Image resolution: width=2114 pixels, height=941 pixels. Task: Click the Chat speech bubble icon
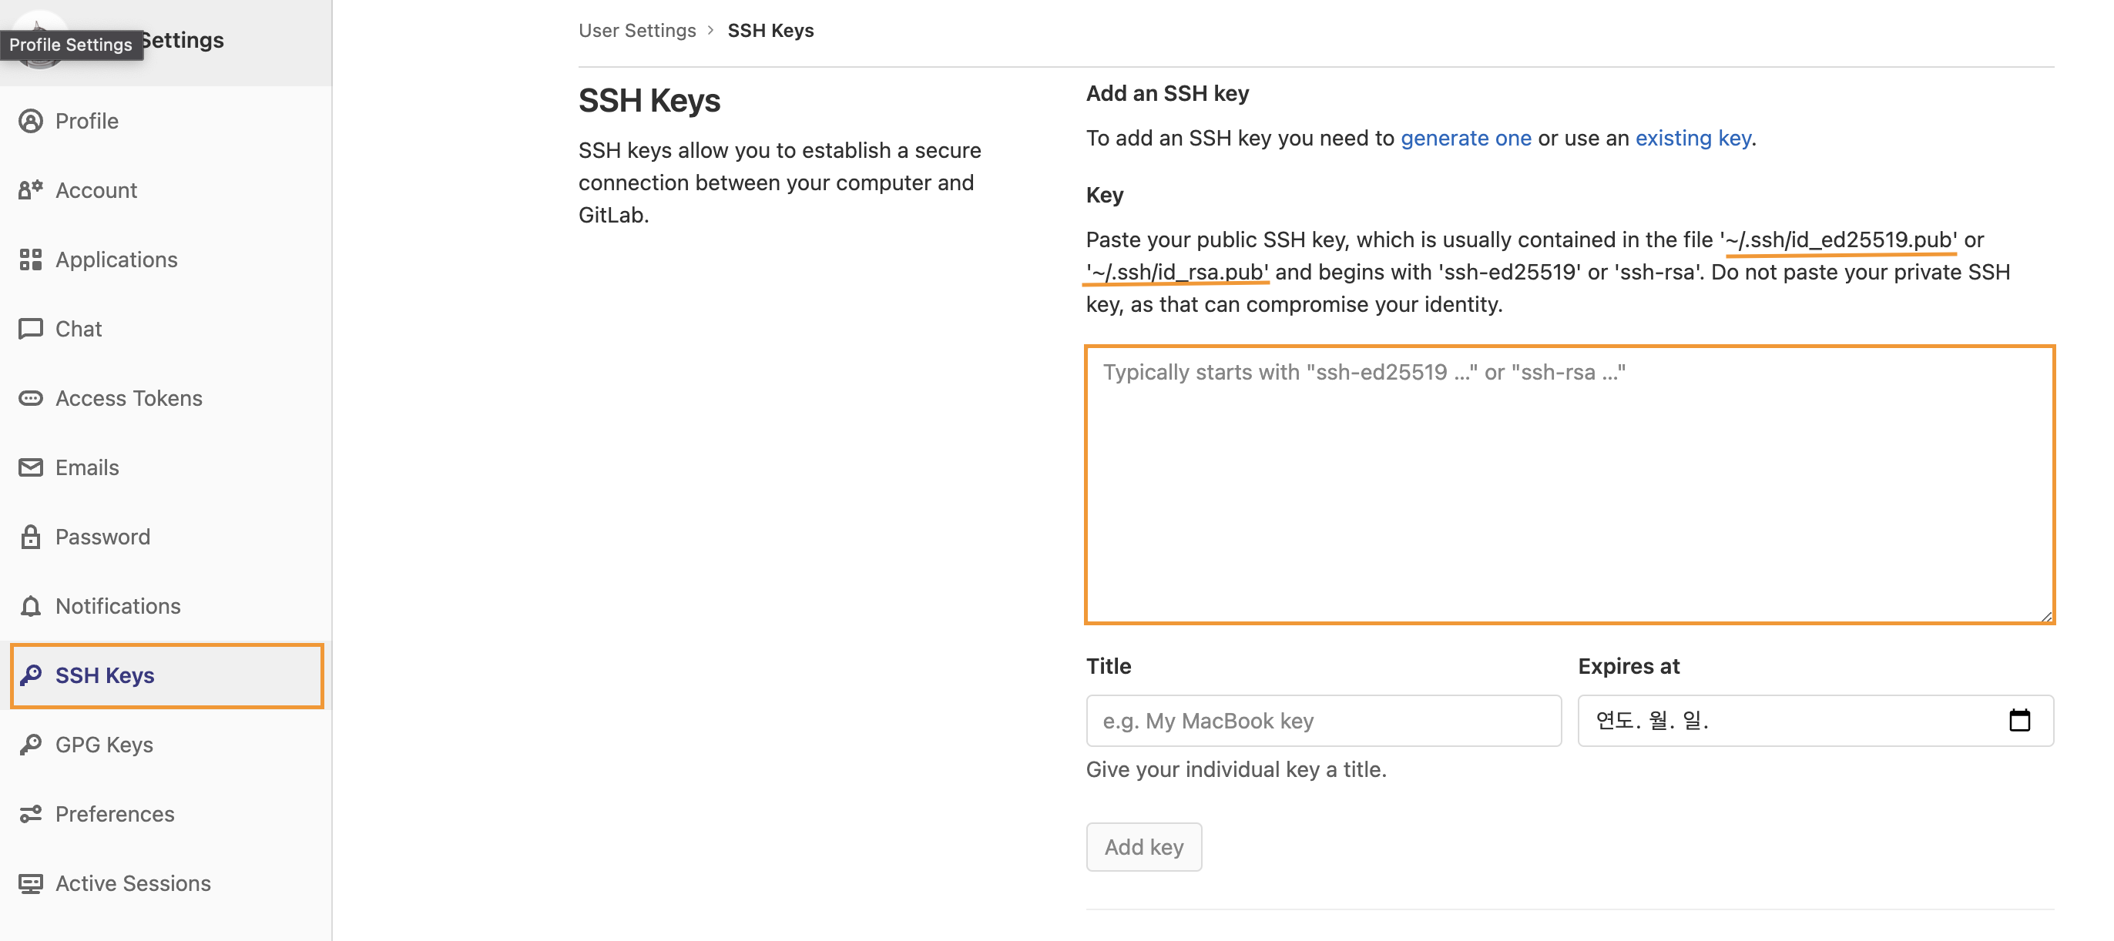click(x=30, y=329)
